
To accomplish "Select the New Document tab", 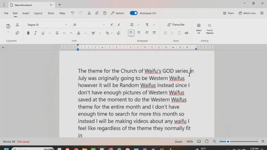I will pos(31,5).
